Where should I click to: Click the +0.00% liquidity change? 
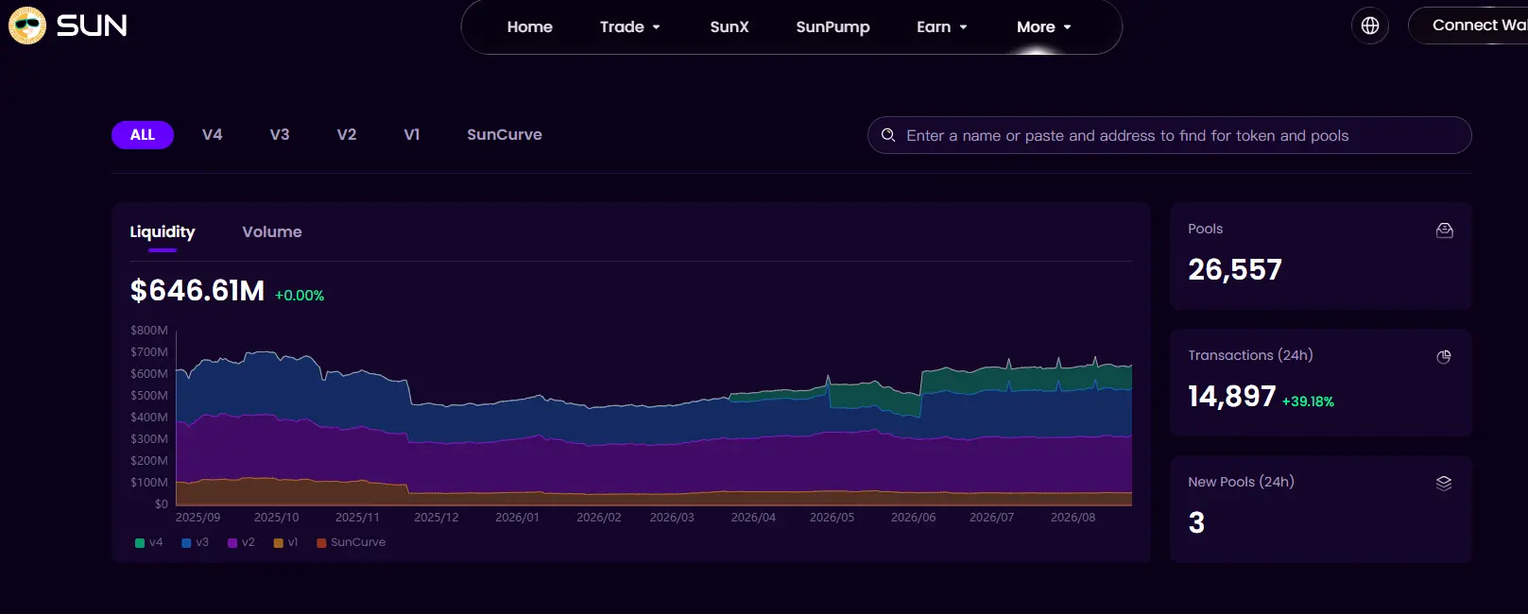click(x=300, y=296)
